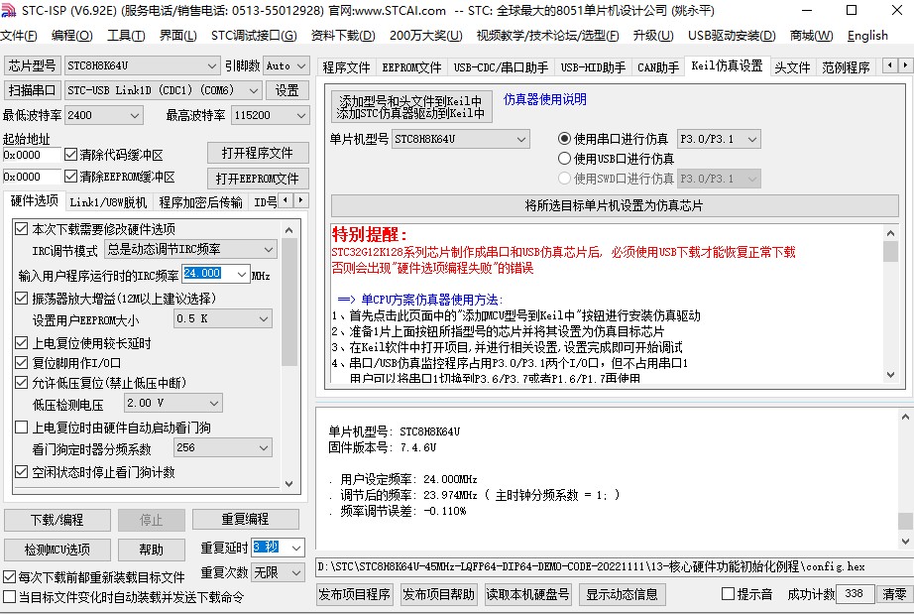Switch to Link1/U8W脱机 tab
Screen dimensions: 914x614
(x=108, y=202)
